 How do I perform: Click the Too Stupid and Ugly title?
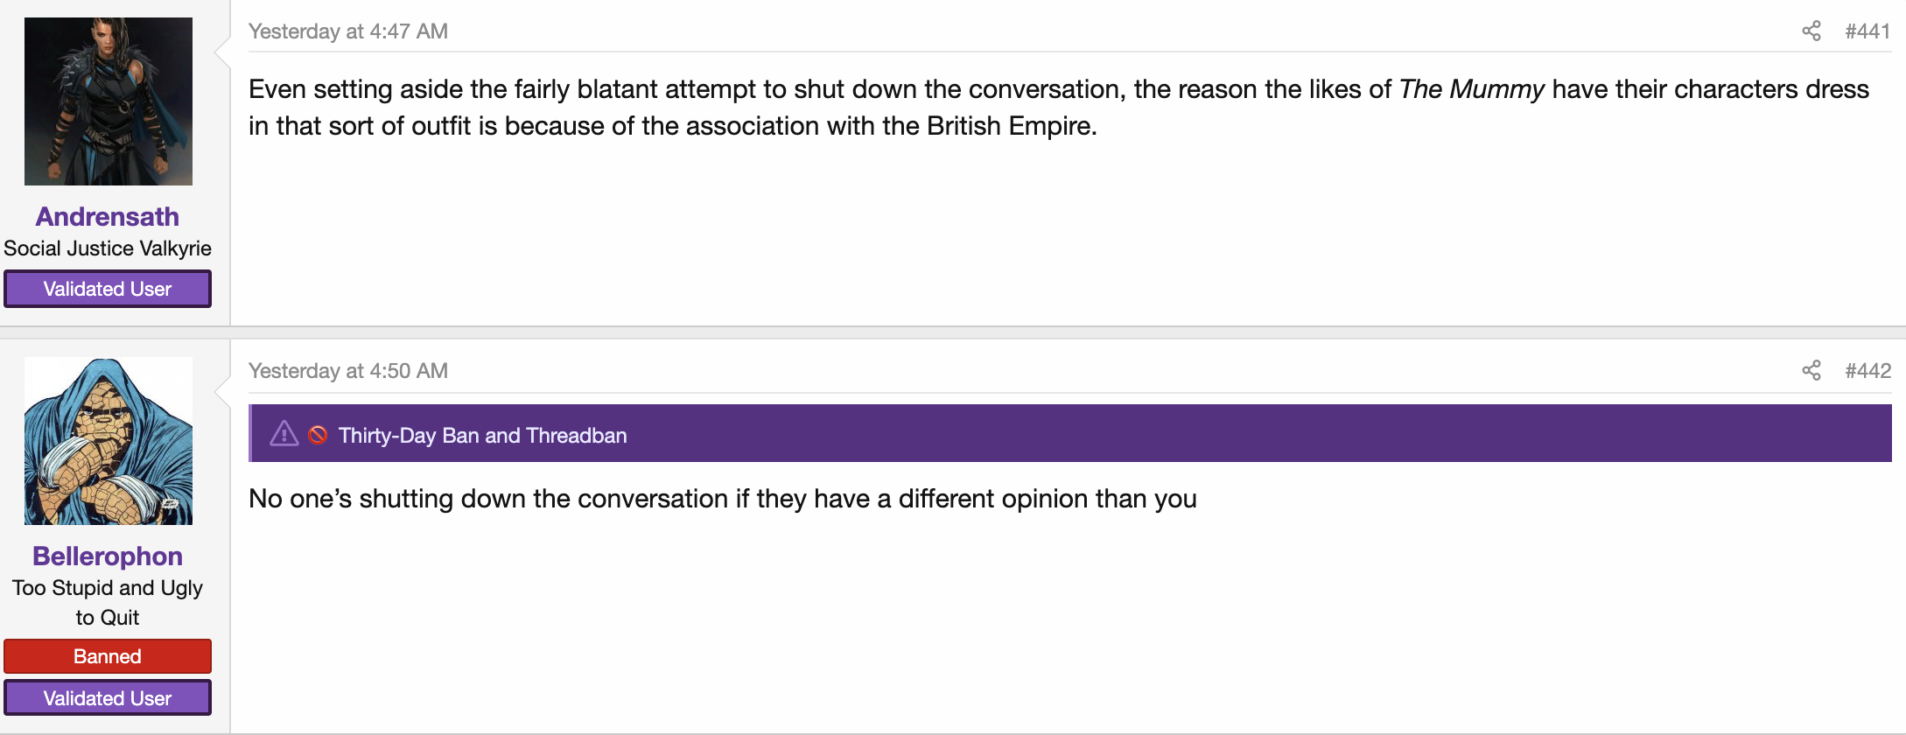[x=108, y=603]
